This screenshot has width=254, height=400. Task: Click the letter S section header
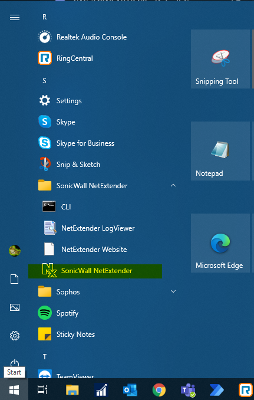44,81
